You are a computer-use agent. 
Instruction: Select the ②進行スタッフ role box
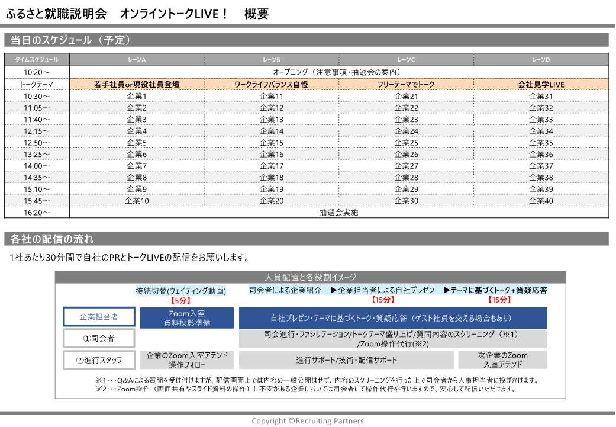coord(99,359)
